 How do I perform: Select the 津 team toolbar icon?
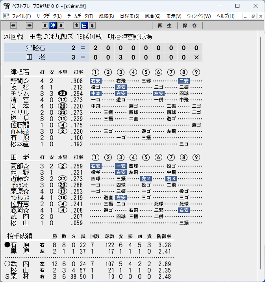[53, 26]
